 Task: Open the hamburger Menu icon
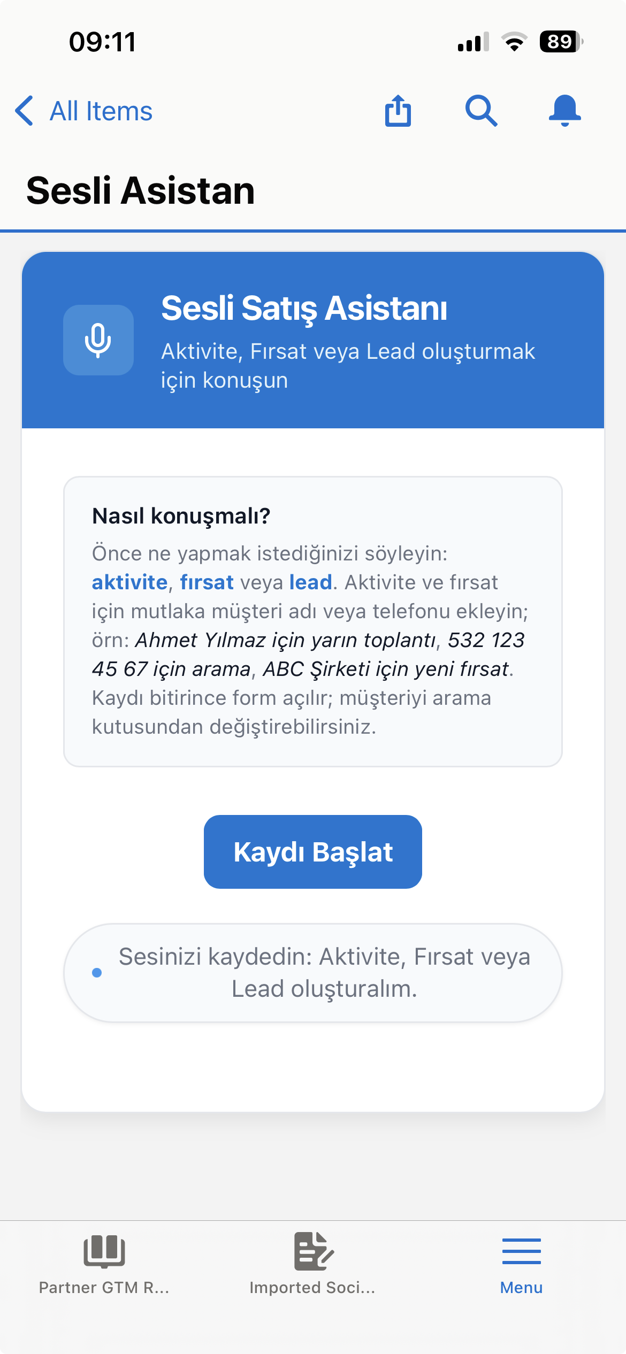(521, 1252)
